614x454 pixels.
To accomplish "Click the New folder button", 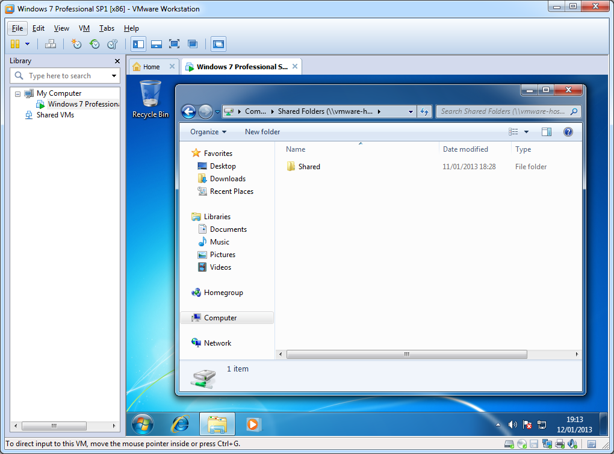I will 262,132.
